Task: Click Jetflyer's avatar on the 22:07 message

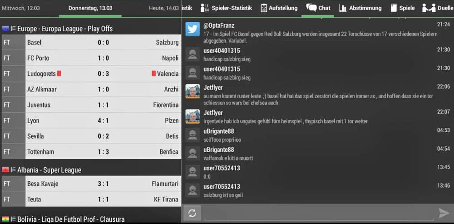Action: [192, 116]
